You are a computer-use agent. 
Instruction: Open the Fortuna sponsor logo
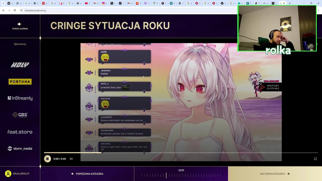coord(20,81)
